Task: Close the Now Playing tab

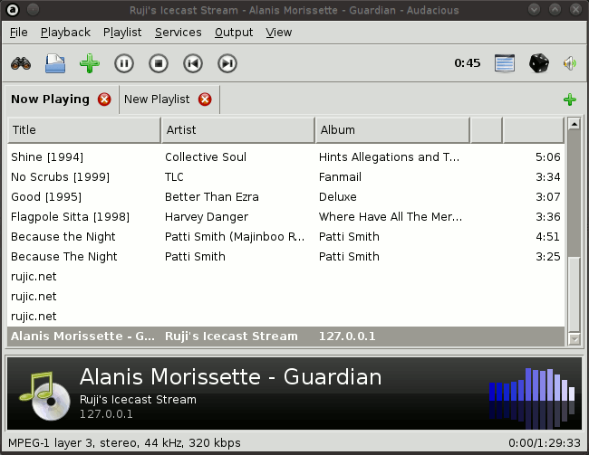Action: (104, 100)
